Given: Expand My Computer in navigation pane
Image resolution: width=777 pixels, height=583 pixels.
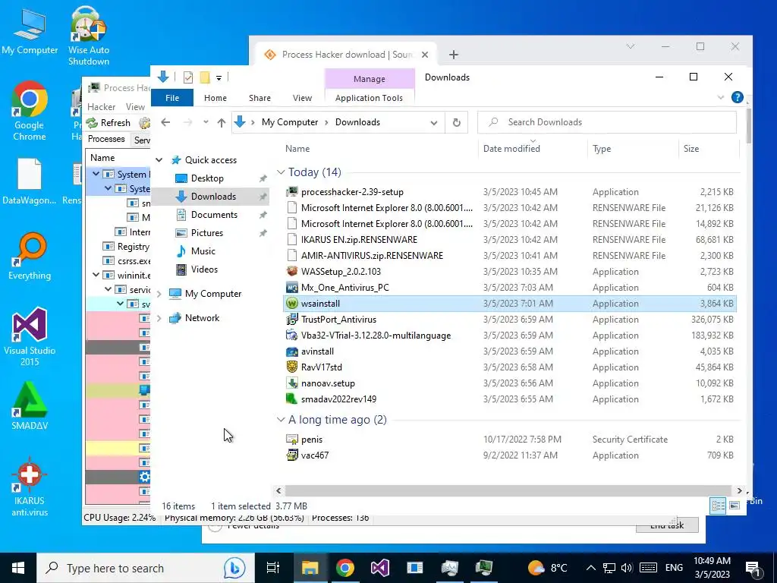Looking at the screenshot, I should coord(159,294).
